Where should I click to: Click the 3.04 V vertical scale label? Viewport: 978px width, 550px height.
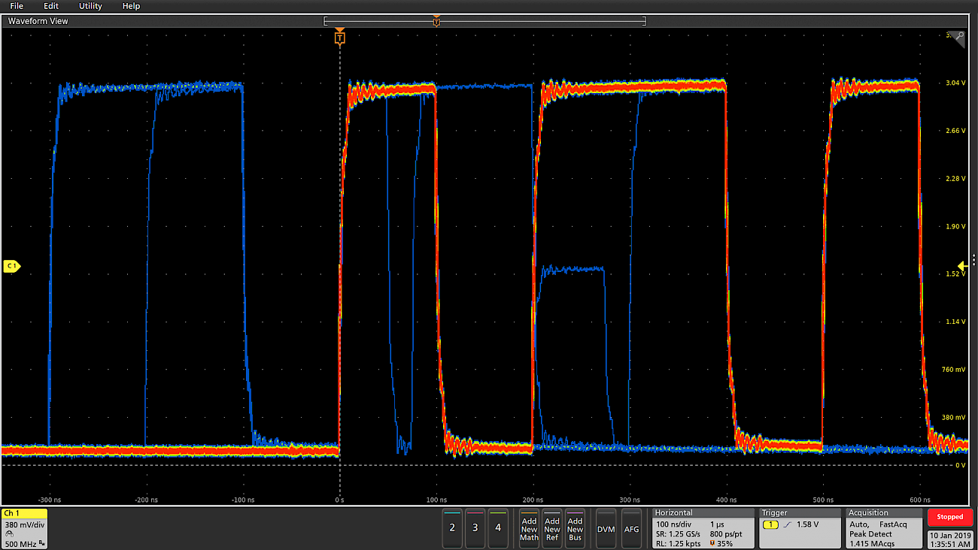[955, 83]
